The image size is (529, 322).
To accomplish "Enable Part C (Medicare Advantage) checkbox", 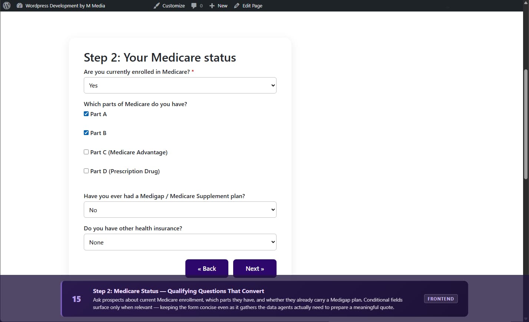I will pyautogui.click(x=86, y=152).
